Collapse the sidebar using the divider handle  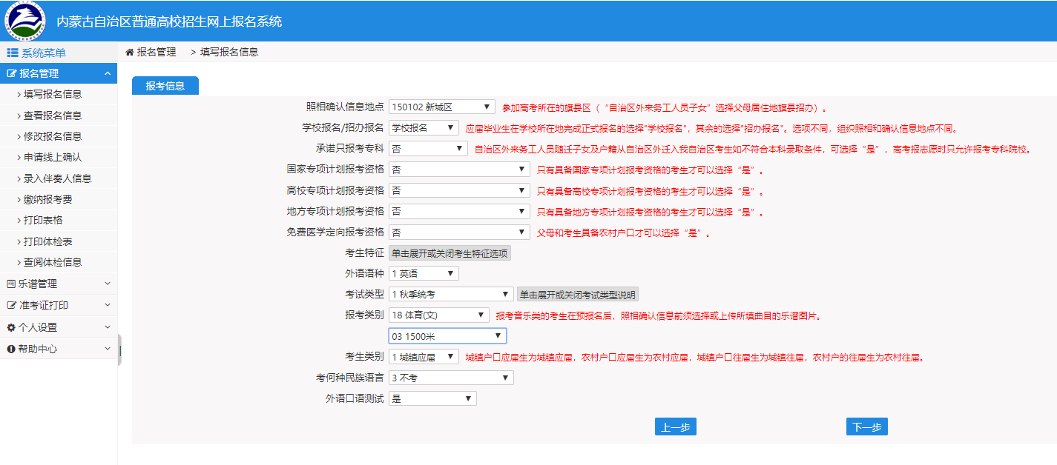coord(119,349)
